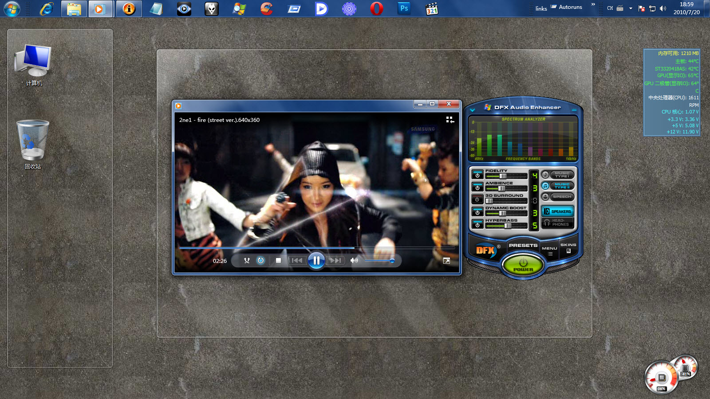Open Media Player Classic 321 icon
Screen dimensions: 710x399
[x=432, y=8]
